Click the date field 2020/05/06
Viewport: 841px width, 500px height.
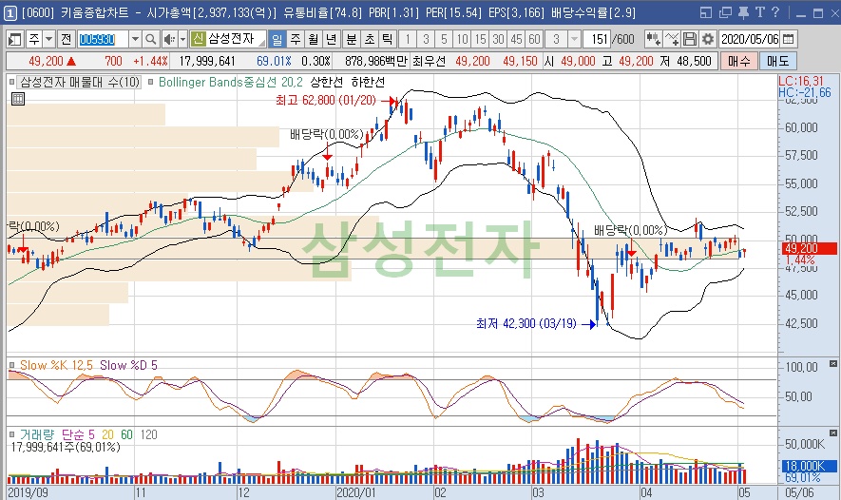pyautogui.click(x=750, y=39)
